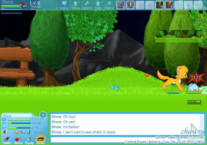Close the character info panel
Screen dimensions: 207x145
pyautogui.click(x=43, y=114)
